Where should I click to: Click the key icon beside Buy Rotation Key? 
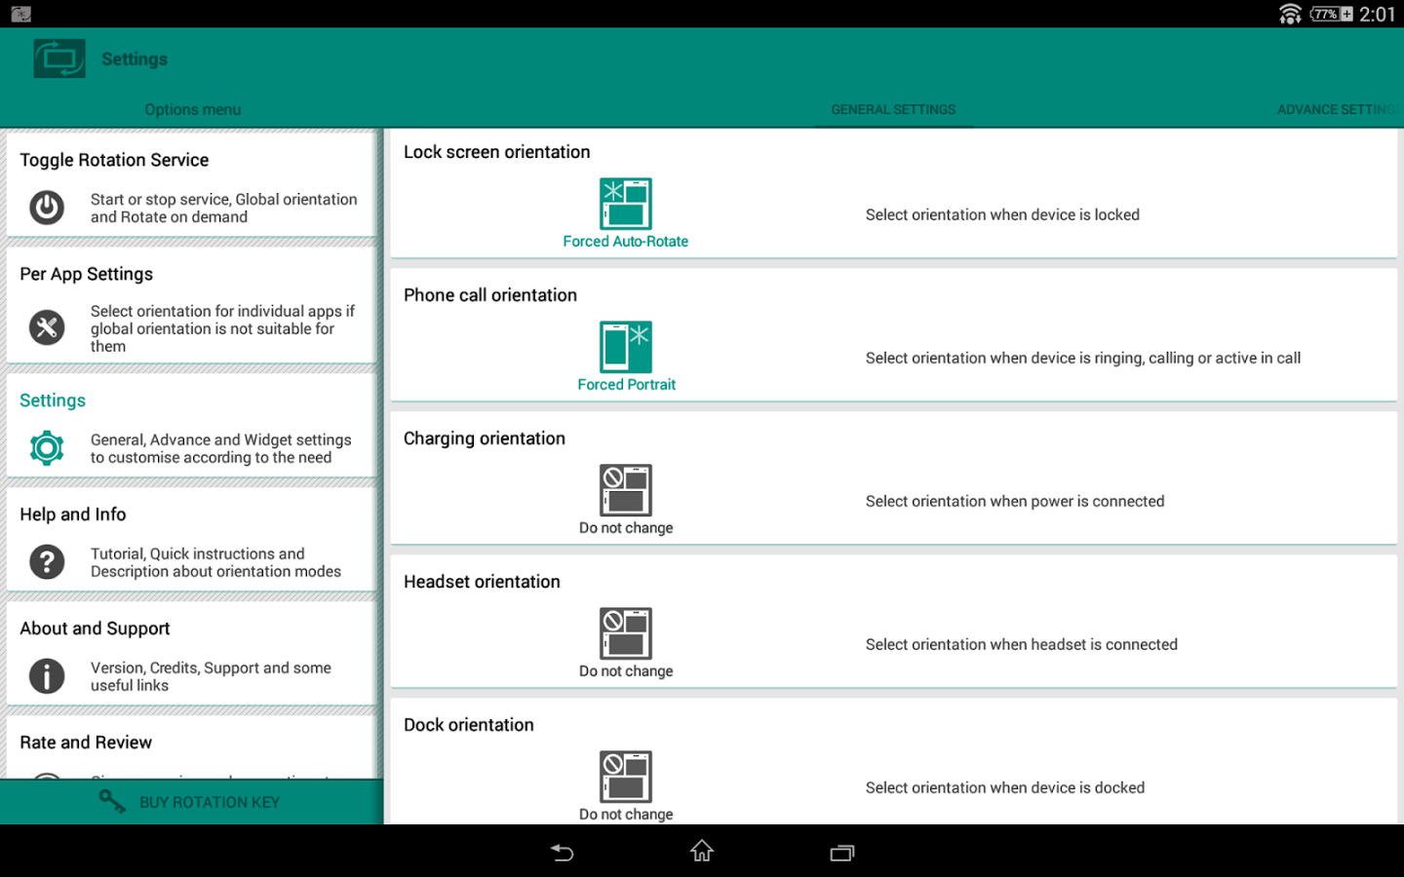coord(112,801)
